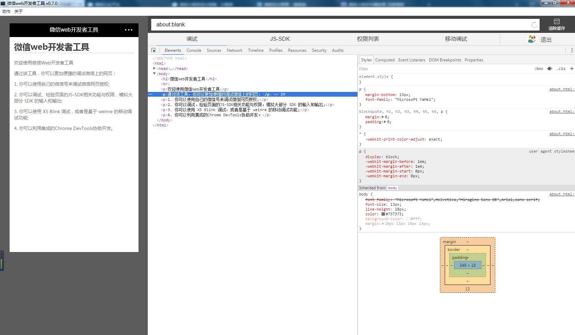Open the 动作 menu
Viewport: 575px width, 335px height.
click(6, 12)
